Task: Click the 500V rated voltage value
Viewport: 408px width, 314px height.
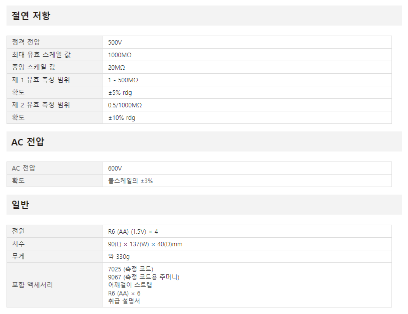Action: pos(115,43)
